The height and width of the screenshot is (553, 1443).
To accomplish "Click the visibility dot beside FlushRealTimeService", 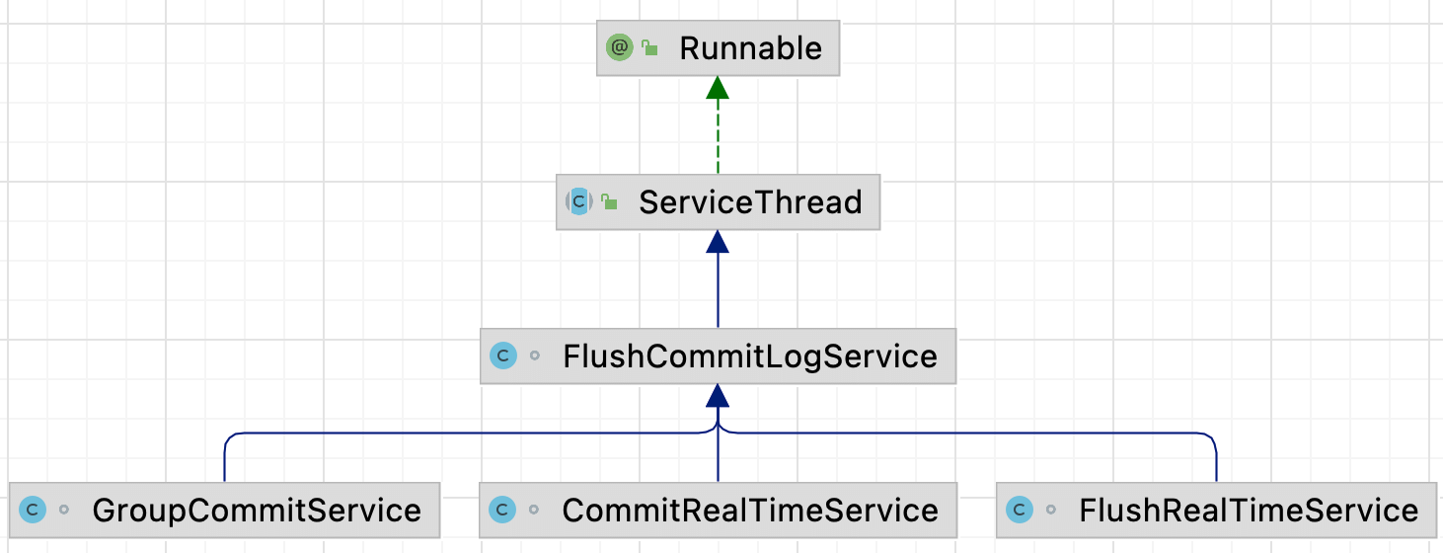I will click(x=1051, y=511).
